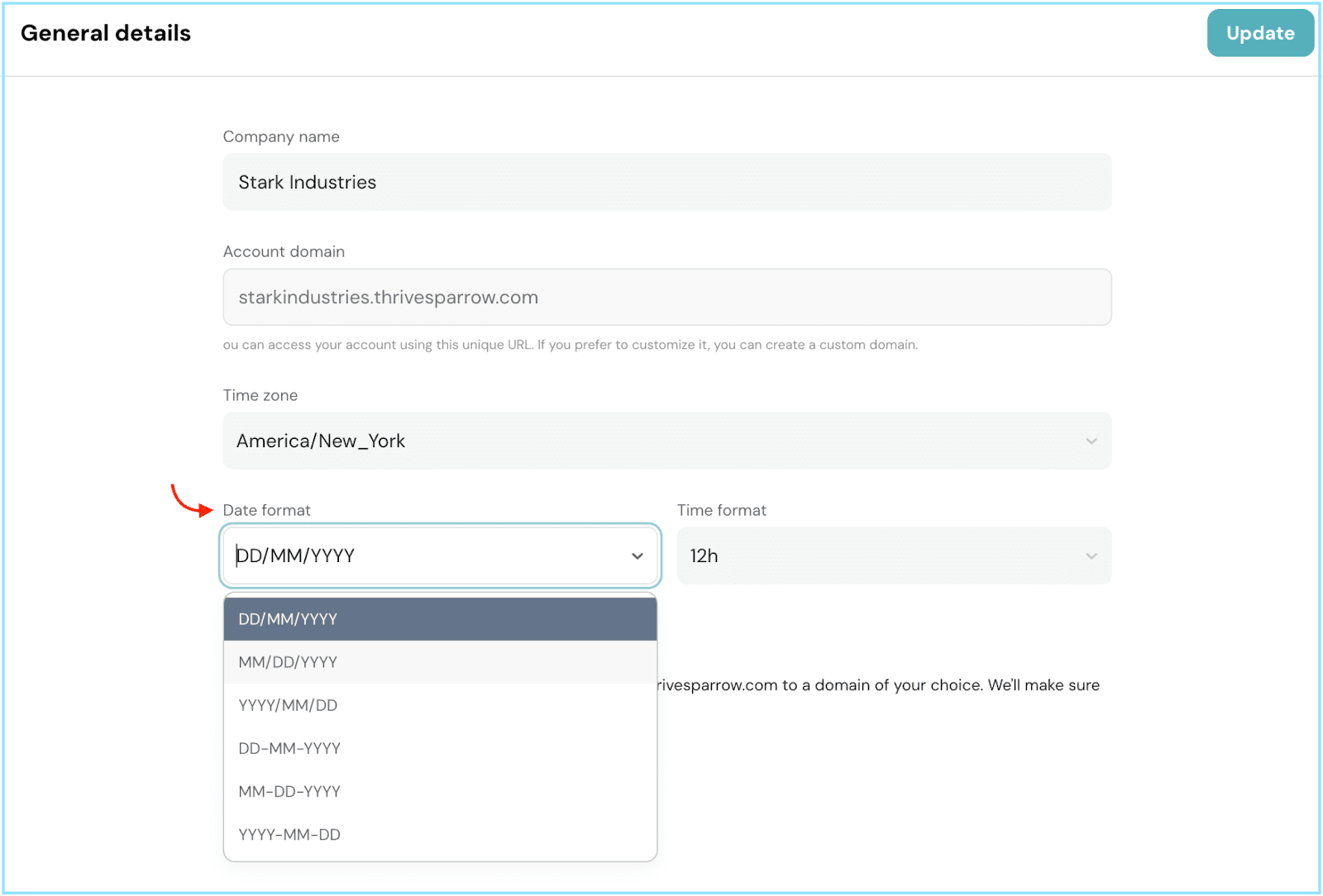Choose the MM-DD-YYYY date format

point(439,791)
